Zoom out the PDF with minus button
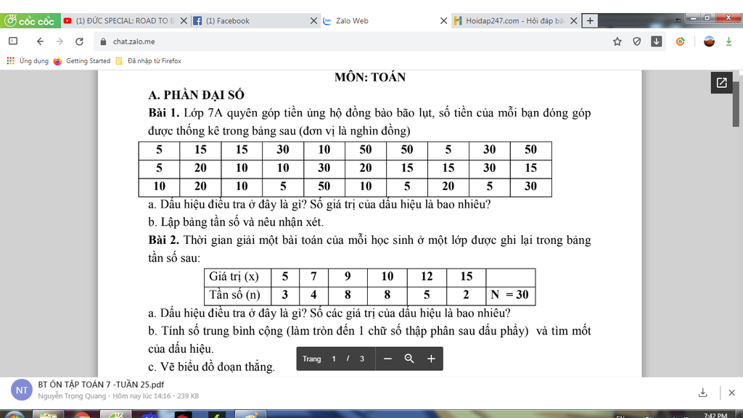 point(387,358)
